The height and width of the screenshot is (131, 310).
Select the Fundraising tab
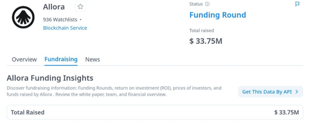(61, 59)
